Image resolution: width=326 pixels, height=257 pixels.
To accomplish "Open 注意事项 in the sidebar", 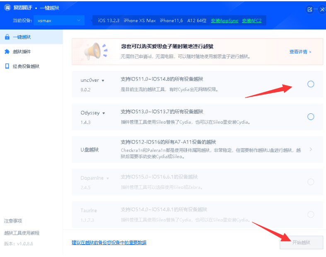I will [13, 221].
